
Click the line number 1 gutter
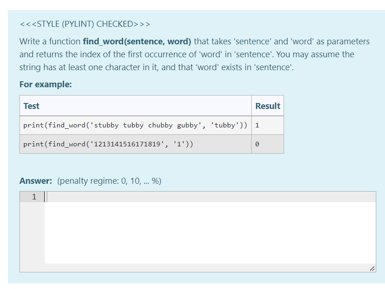coord(34,196)
